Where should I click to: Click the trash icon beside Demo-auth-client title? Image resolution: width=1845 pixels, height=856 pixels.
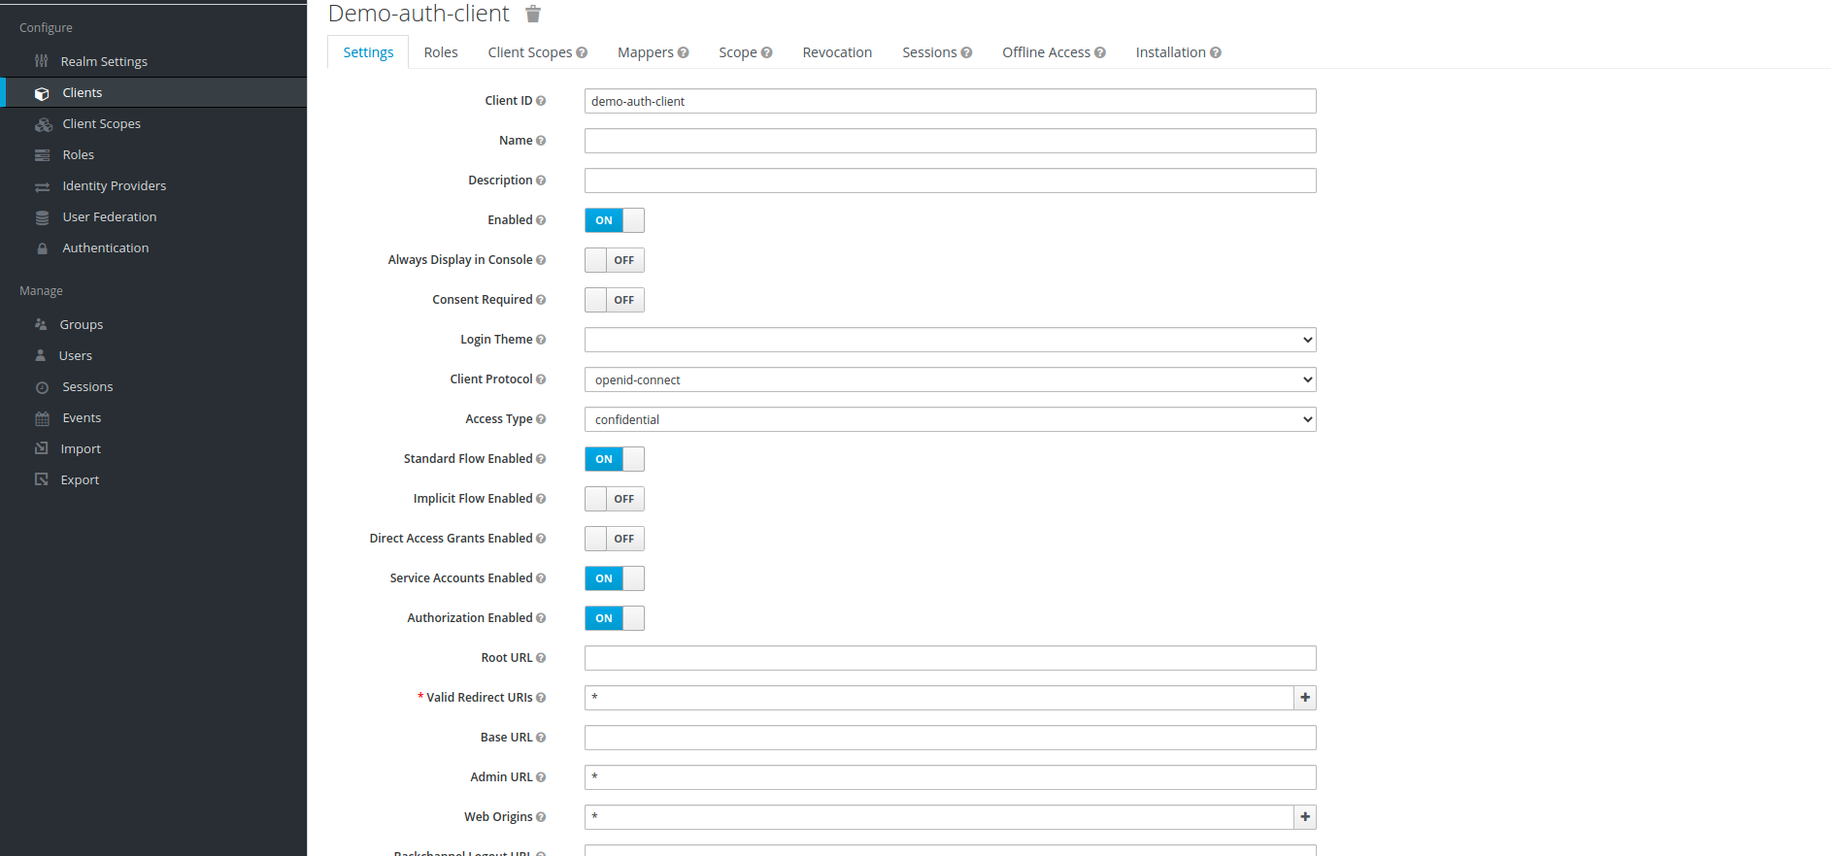coord(533,14)
